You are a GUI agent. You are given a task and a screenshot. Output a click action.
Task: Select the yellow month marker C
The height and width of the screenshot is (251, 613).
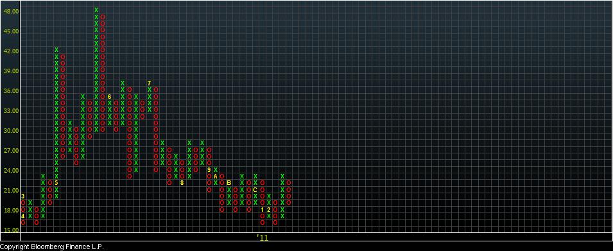pyautogui.click(x=255, y=189)
